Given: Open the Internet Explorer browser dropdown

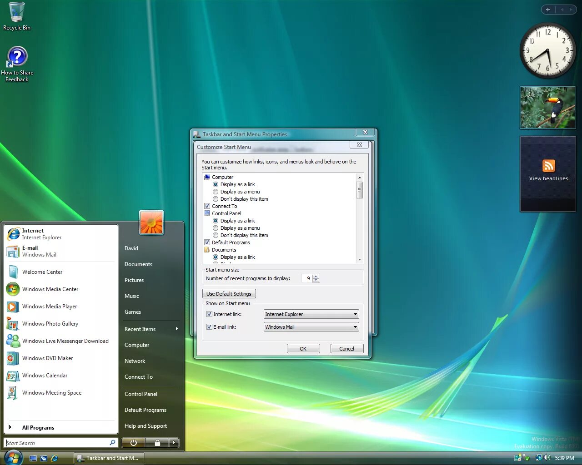Looking at the screenshot, I should point(311,314).
